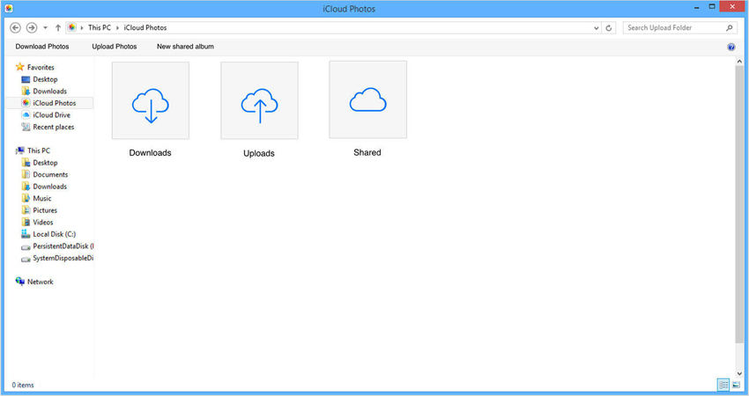The image size is (749, 396).
Task: Close the iCloud Photos window
Action: pyautogui.click(x=732, y=7)
